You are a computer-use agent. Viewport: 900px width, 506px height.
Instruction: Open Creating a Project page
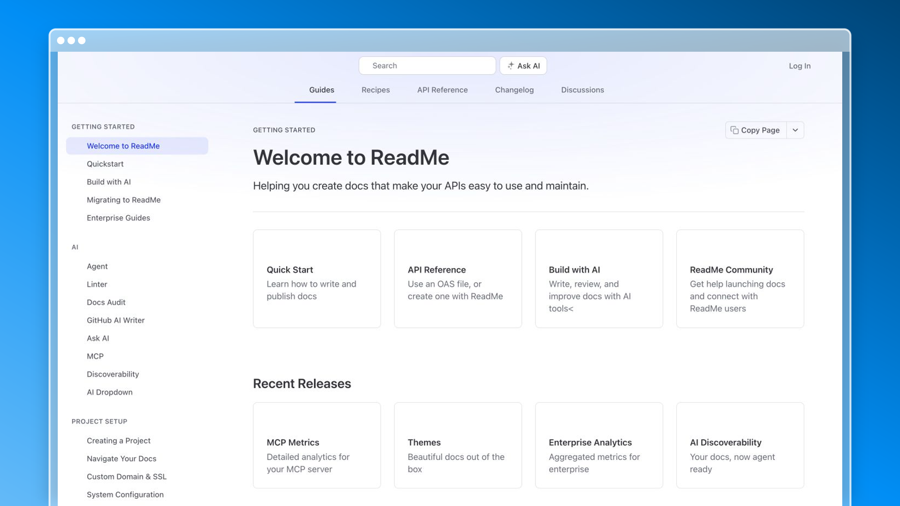(x=118, y=441)
